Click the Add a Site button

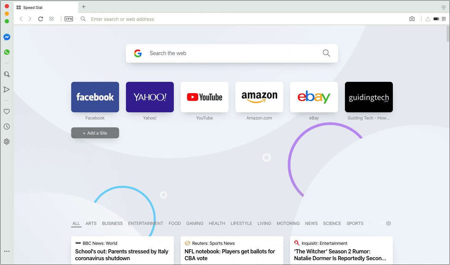pyautogui.click(x=95, y=133)
